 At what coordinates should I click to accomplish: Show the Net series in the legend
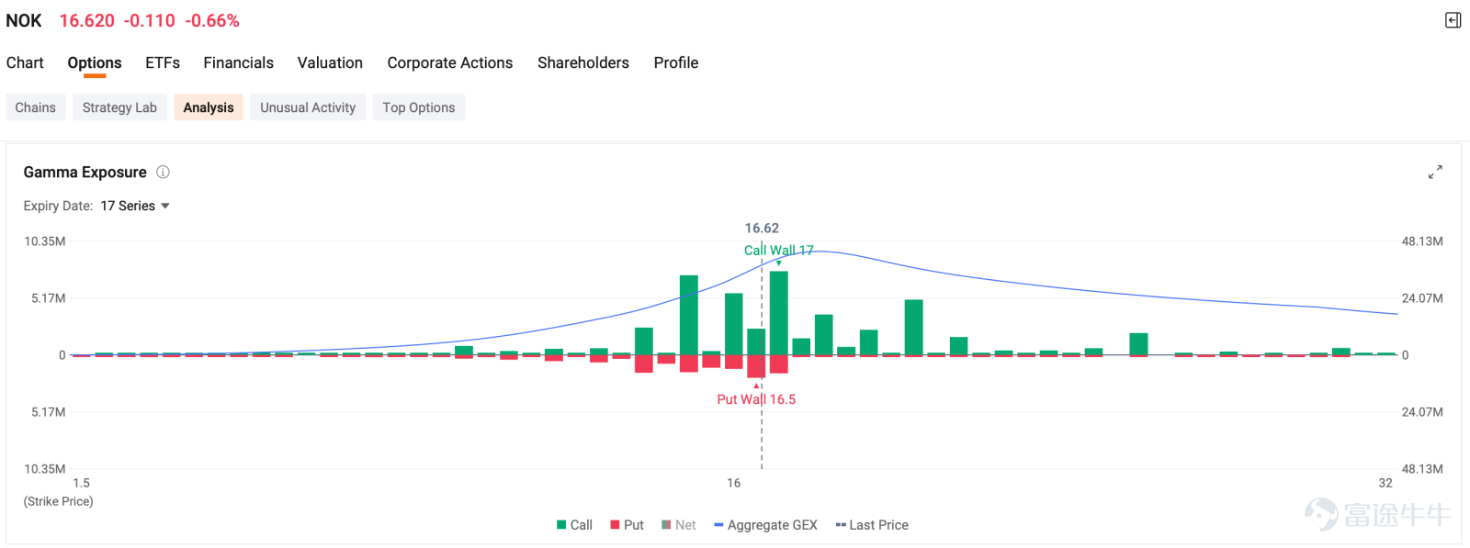click(x=679, y=525)
